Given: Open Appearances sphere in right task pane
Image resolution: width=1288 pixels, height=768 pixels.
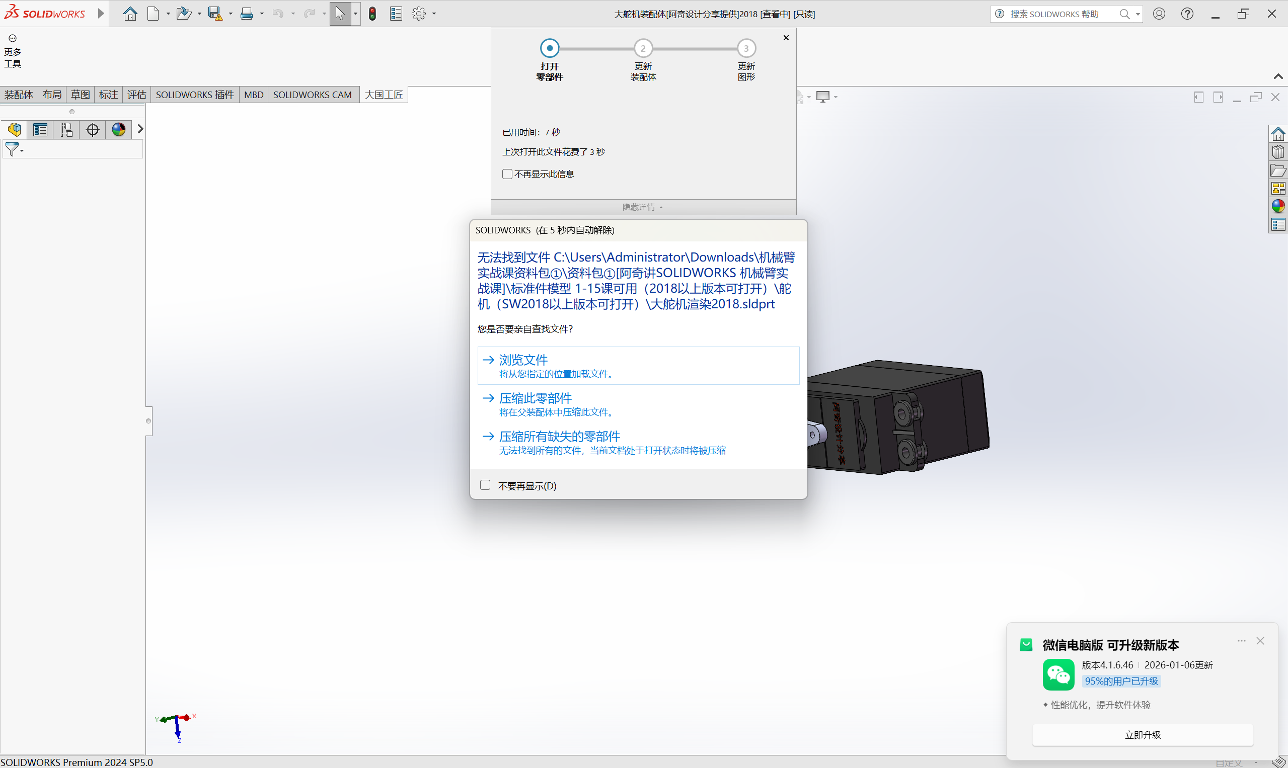Looking at the screenshot, I should coord(1277,206).
